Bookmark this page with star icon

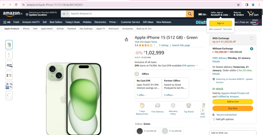pos(238,5)
